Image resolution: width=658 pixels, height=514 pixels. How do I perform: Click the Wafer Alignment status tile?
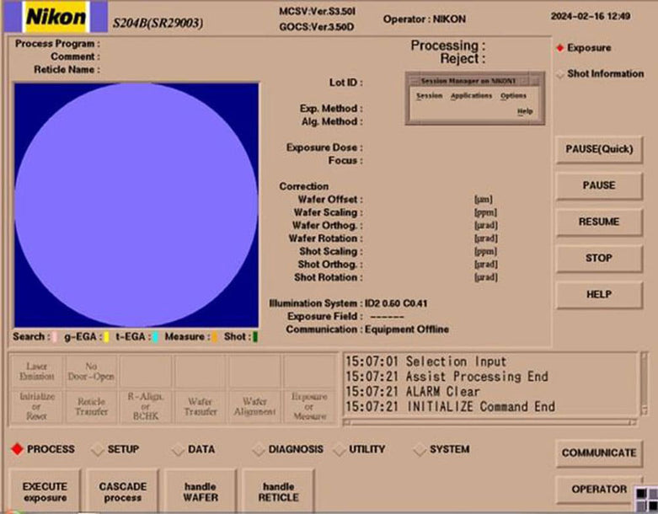click(x=254, y=407)
